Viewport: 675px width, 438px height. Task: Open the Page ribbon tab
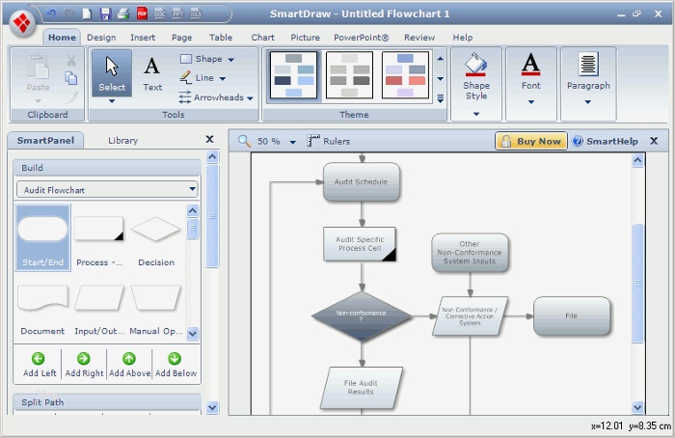181,38
